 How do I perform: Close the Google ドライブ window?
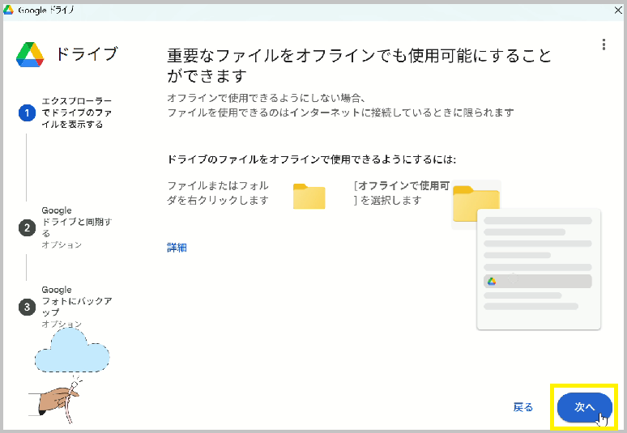coord(618,10)
